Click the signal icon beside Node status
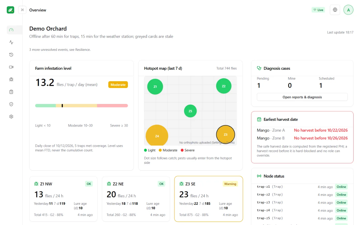Viewport: 360px width, 225px height. (259, 176)
